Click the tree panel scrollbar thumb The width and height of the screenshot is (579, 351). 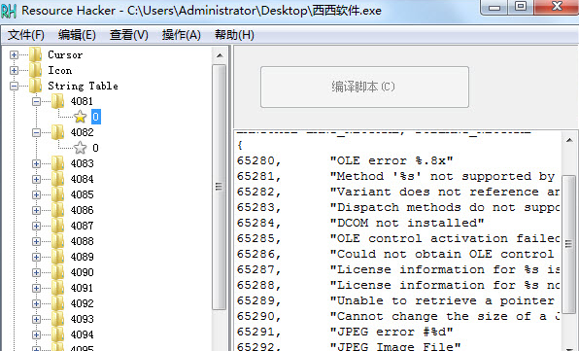[220, 187]
